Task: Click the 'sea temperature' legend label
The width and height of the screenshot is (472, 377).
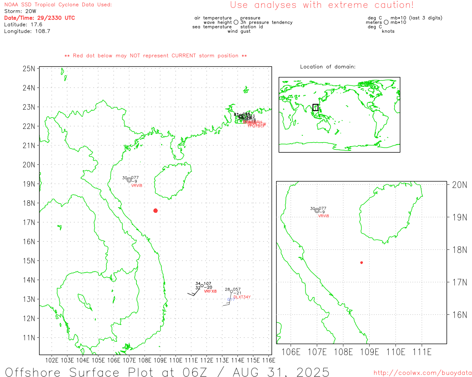Action: pyautogui.click(x=212, y=27)
